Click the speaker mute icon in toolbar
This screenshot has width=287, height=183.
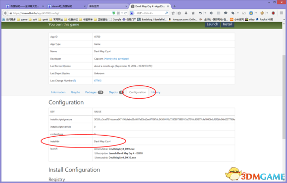point(211,13)
